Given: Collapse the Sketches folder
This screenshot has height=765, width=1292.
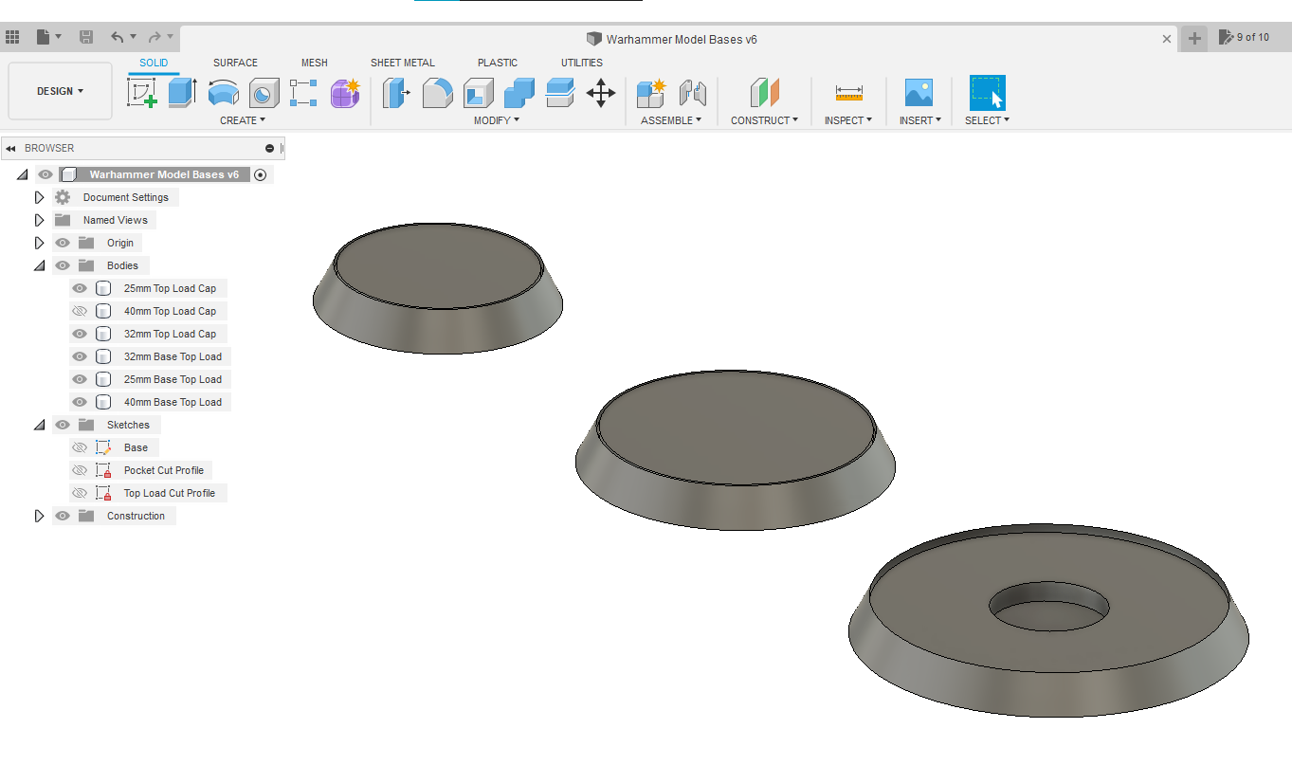Looking at the screenshot, I should pyautogui.click(x=39, y=425).
